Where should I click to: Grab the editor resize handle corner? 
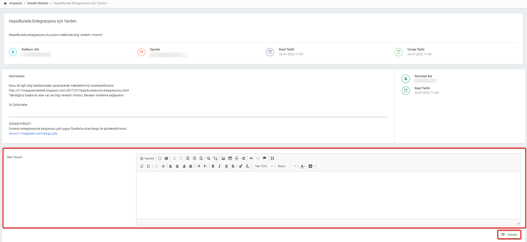pos(518,223)
